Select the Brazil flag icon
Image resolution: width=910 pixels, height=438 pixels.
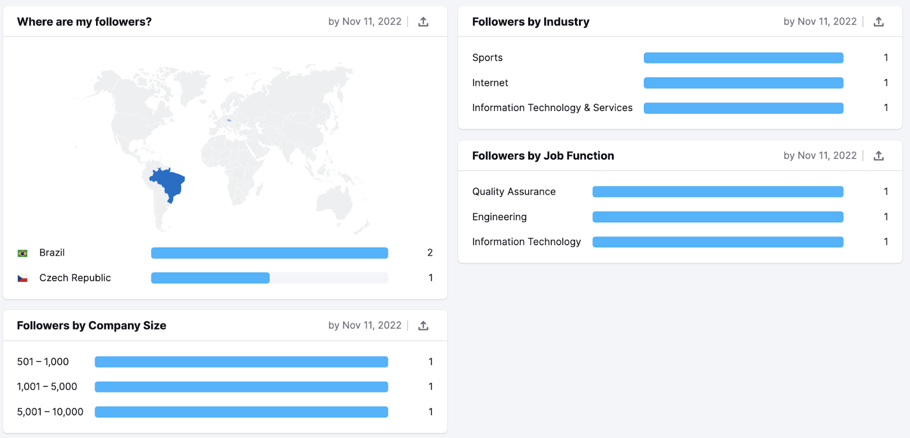pyautogui.click(x=23, y=253)
